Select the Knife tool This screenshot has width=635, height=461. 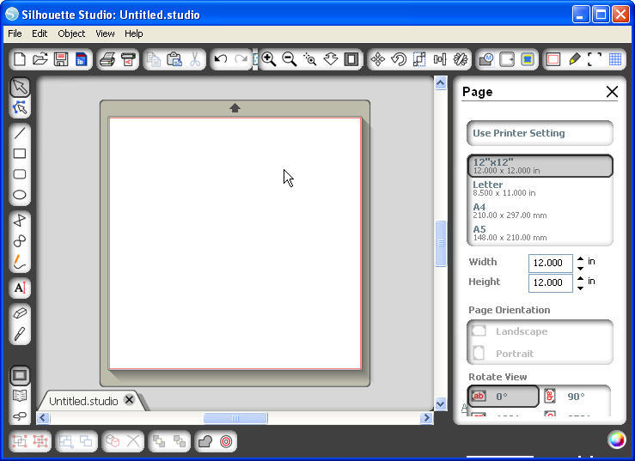20,334
